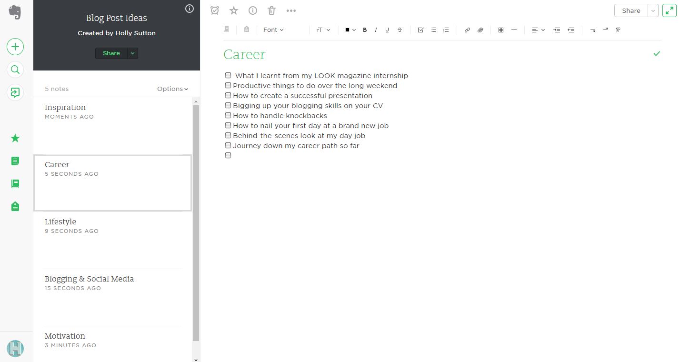
Task: Open the font size dropdown
Action: tap(323, 30)
